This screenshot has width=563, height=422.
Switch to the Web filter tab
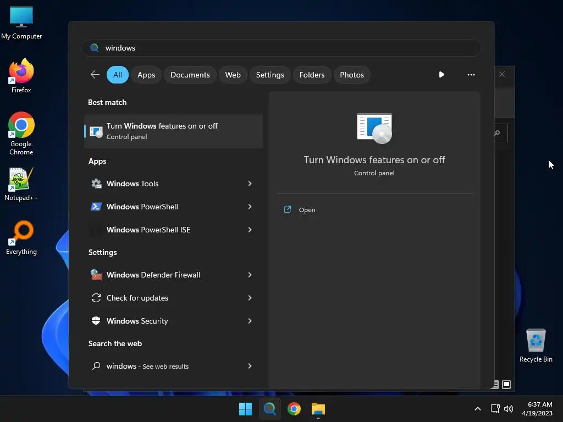(233, 75)
